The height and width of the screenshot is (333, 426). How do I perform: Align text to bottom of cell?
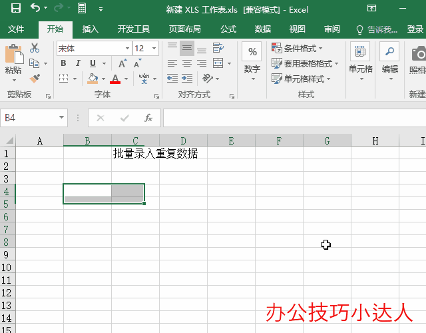(202, 51)
